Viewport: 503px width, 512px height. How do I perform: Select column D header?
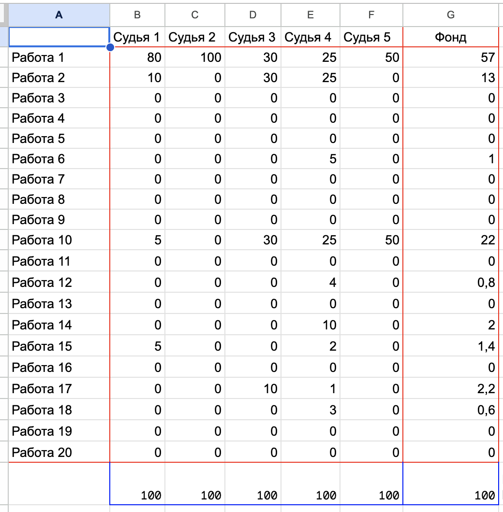point(253,15)
